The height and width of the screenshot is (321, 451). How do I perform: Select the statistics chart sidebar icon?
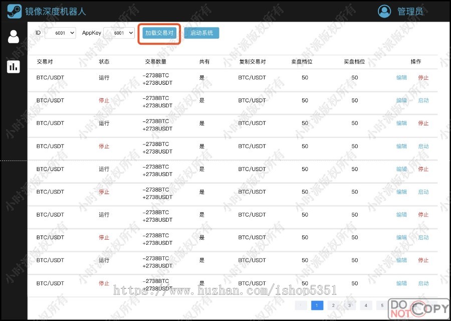coord(13,66)
